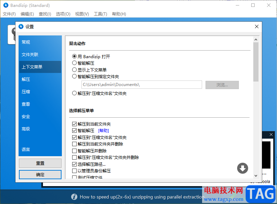Open the 文件(F) menu
This screenshot has height=204, width=277.
click(x=9, y=14)
